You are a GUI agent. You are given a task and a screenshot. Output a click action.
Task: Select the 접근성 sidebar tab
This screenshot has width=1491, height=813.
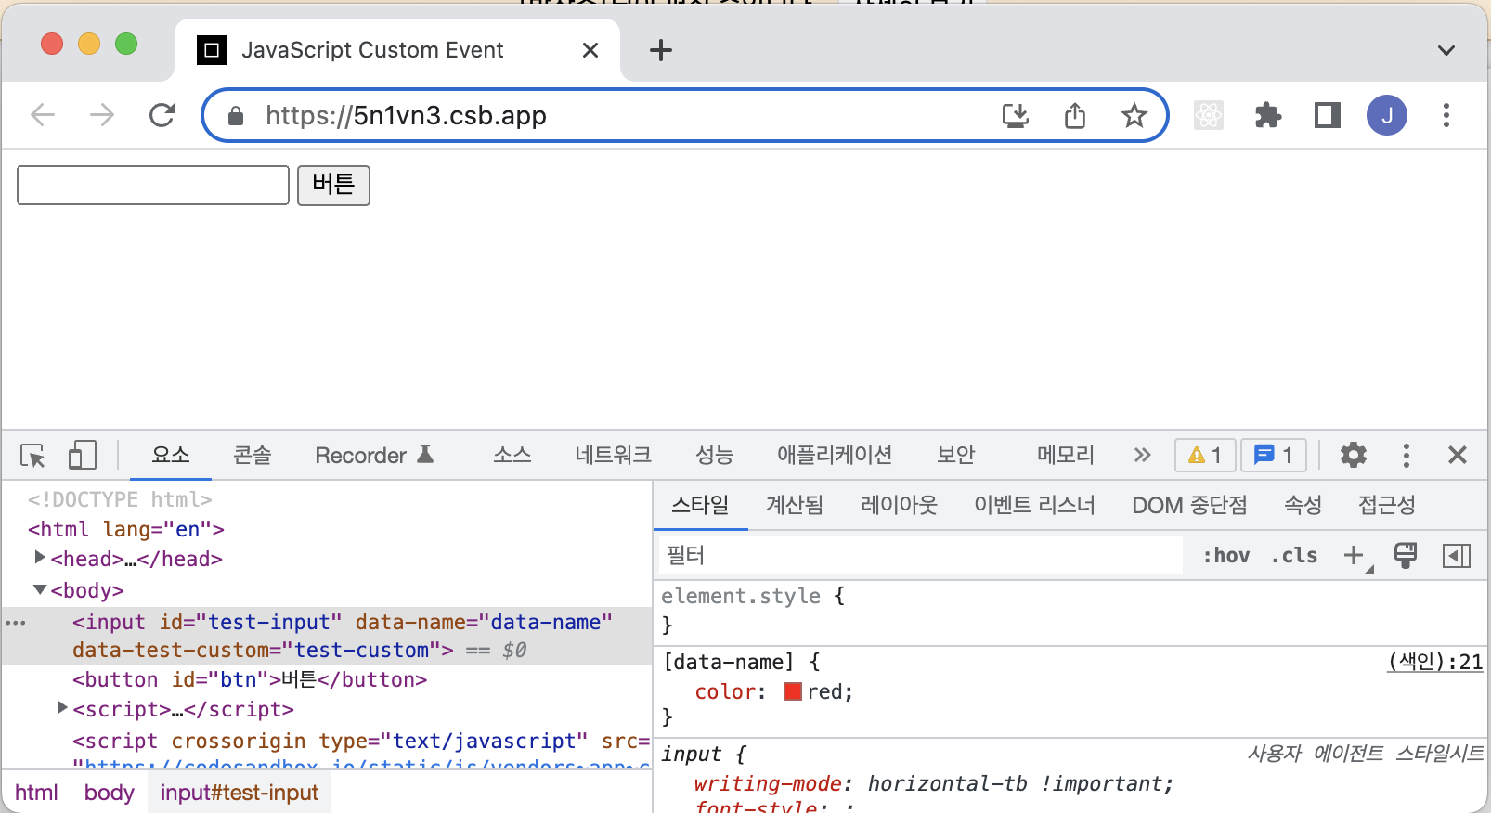point(1387,505)
